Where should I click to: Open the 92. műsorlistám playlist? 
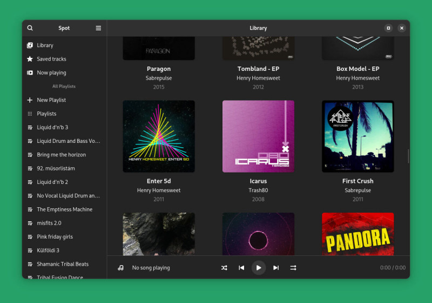[x=64, y=168]
